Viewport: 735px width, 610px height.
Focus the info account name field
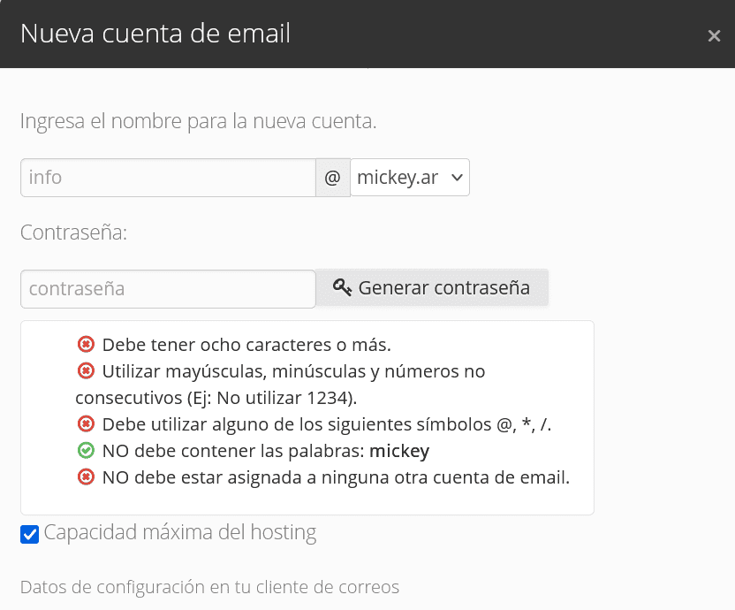(168, 178)
